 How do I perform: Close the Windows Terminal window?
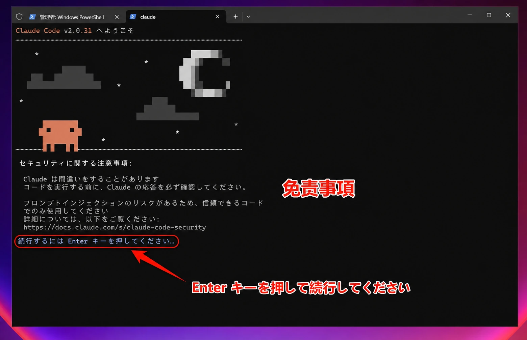508,15
